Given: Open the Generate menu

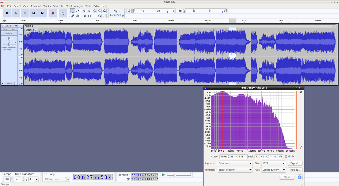Looking at the screenshot, I should click(58, 6).
